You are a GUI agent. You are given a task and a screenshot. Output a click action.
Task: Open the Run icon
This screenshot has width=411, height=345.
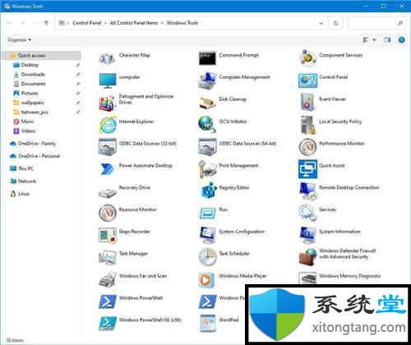click(x=207, y=213)
